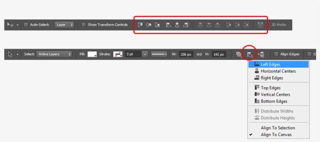
Task: Click the Move tool icon in top bar
Action: 10,25
